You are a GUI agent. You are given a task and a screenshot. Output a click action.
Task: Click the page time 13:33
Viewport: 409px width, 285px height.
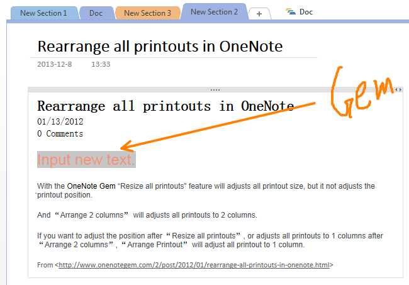click(101, 64)
